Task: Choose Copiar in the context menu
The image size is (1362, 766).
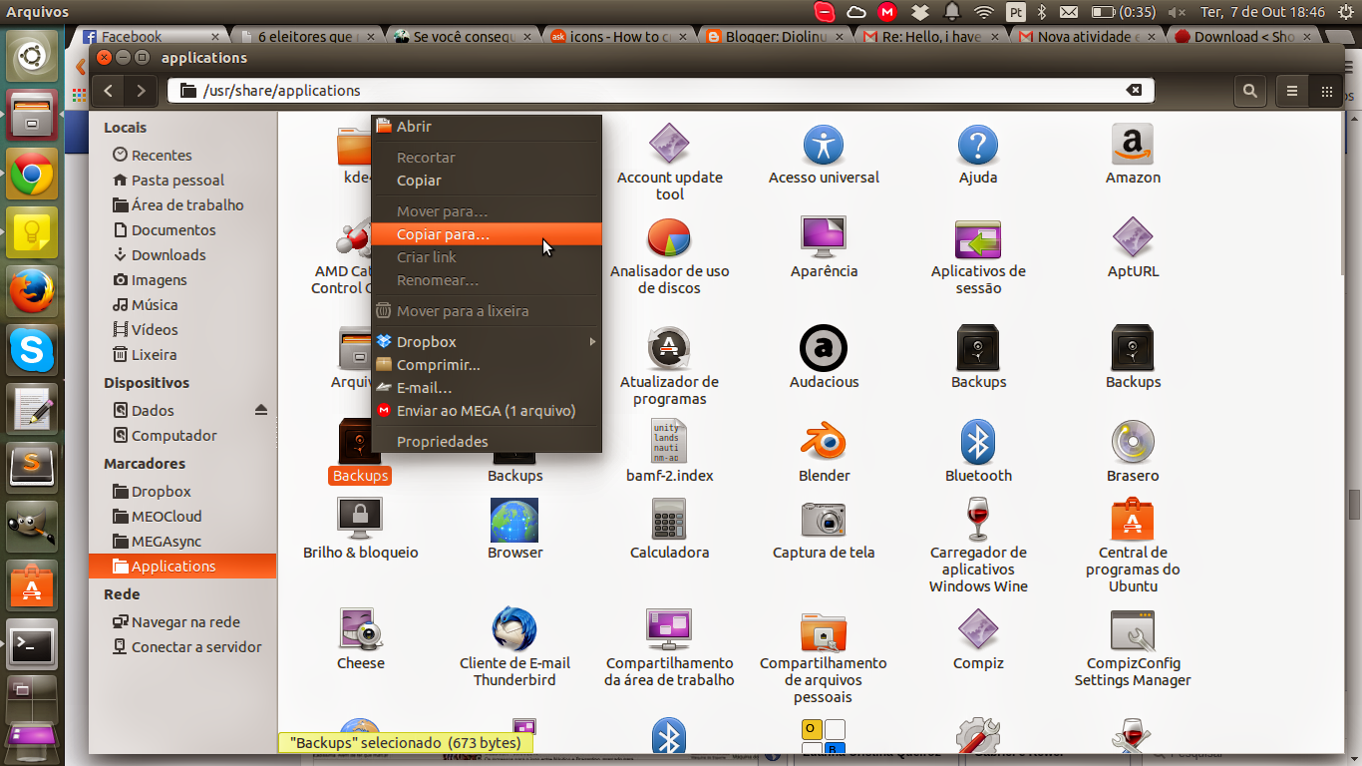Action: click(487, 181)
